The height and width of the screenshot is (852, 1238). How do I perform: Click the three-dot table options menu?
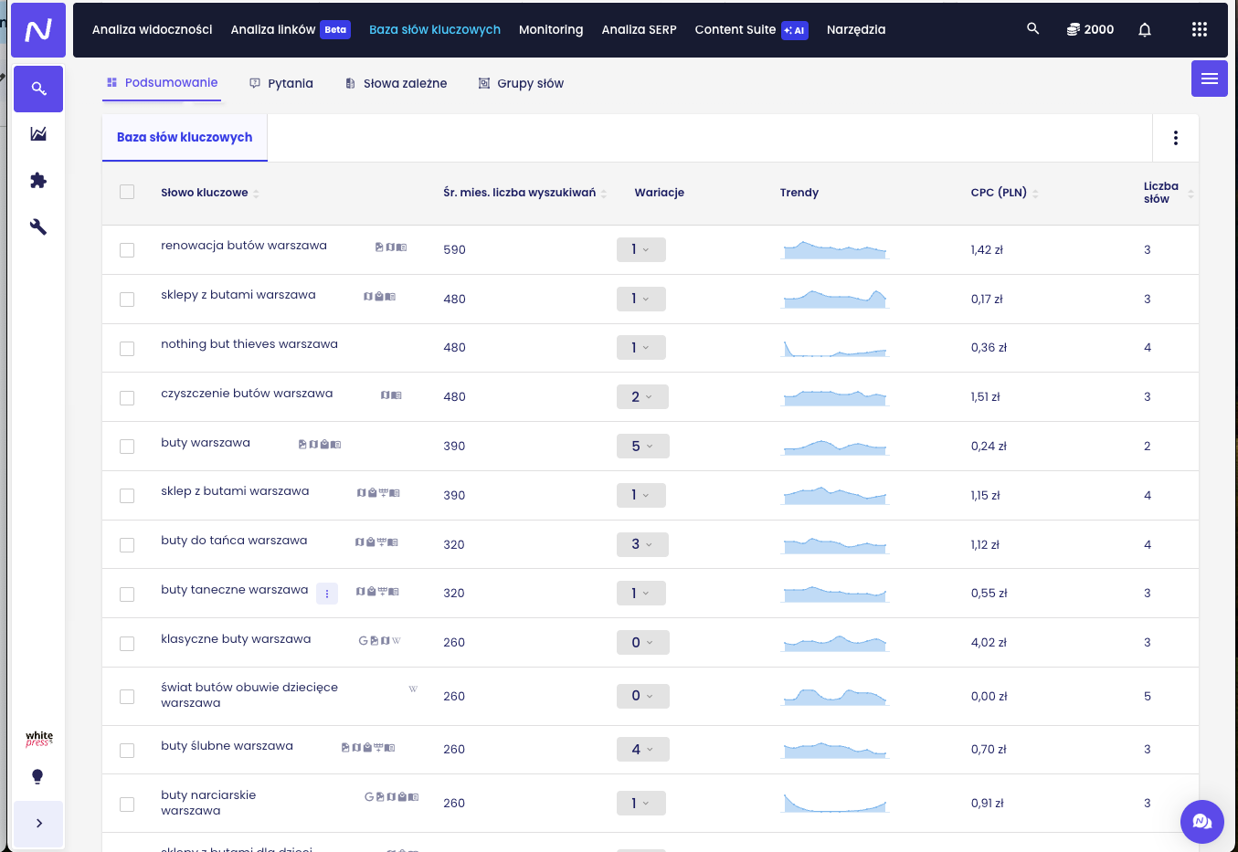click(x=1175, y=138)
